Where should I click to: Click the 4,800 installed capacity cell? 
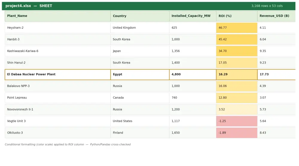(193, 75)
